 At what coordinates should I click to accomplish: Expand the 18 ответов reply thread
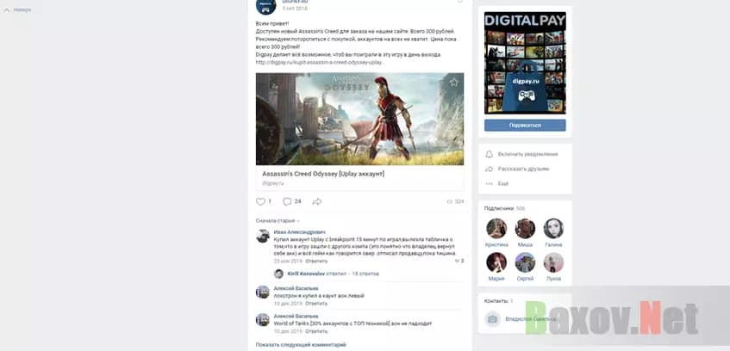[x=366, y=274]
